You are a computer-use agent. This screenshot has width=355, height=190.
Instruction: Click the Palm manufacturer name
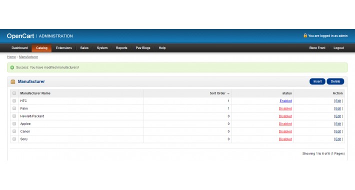[x=24, y=108]
